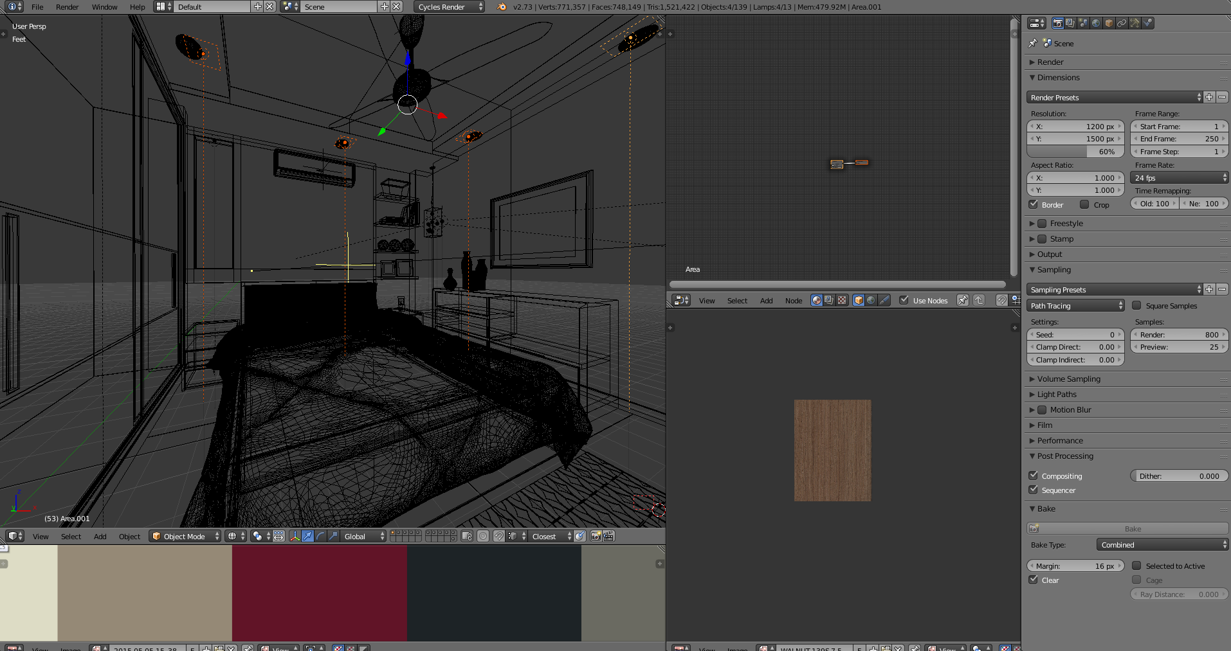Open the Render Layers properties tab
The height and width of the screenshot is (651, 1231).
click(1070, 23)
